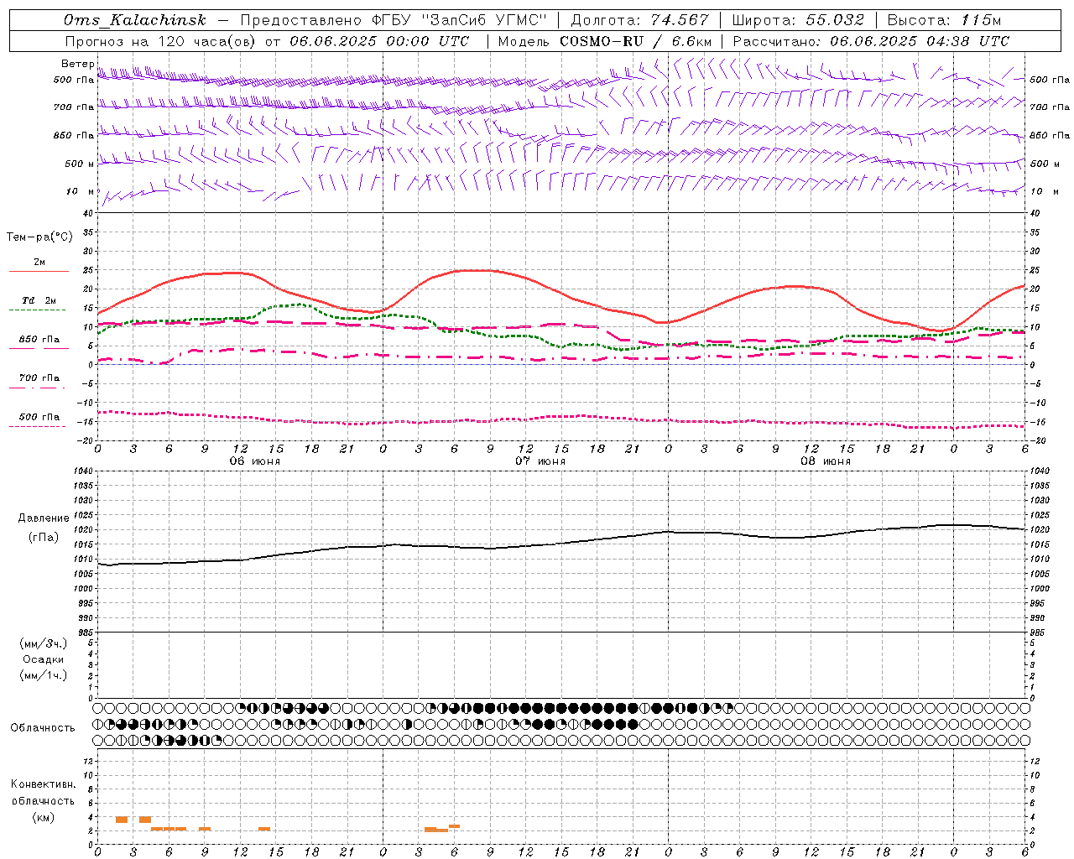Click the station title Oms_Kalachinsk
Screen dimensions: 1074x859
point(134,20)
